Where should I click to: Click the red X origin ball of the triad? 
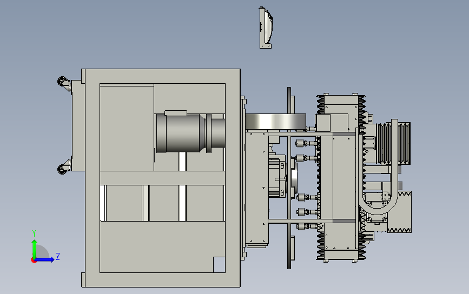(x=34, y=260)
